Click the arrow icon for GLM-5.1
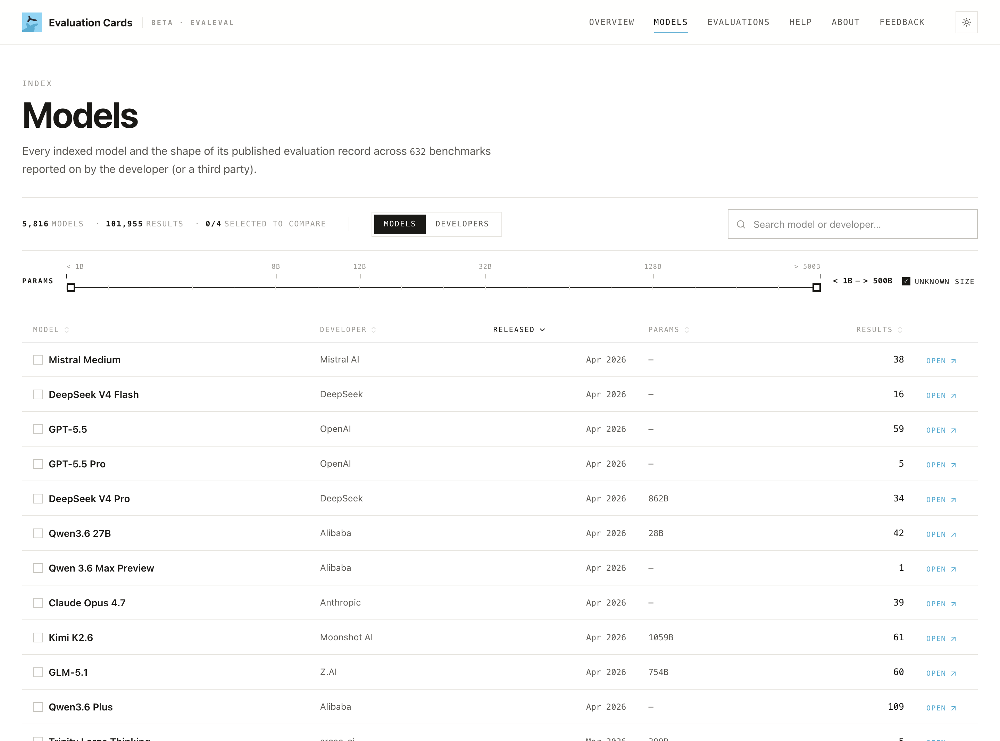Image resolution: width=1000 pixels, height=741 pixels. (x=953, y=674)
